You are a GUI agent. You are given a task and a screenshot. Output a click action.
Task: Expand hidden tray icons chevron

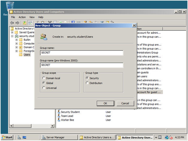click(x=156, y=137)
